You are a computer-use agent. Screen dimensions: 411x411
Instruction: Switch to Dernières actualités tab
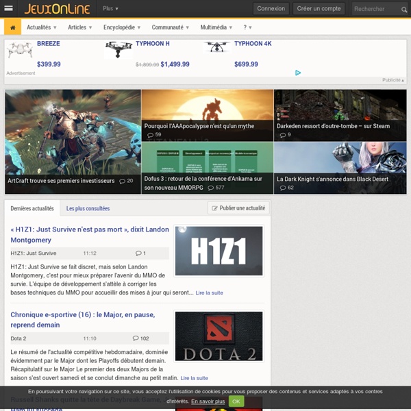(32, 208)
